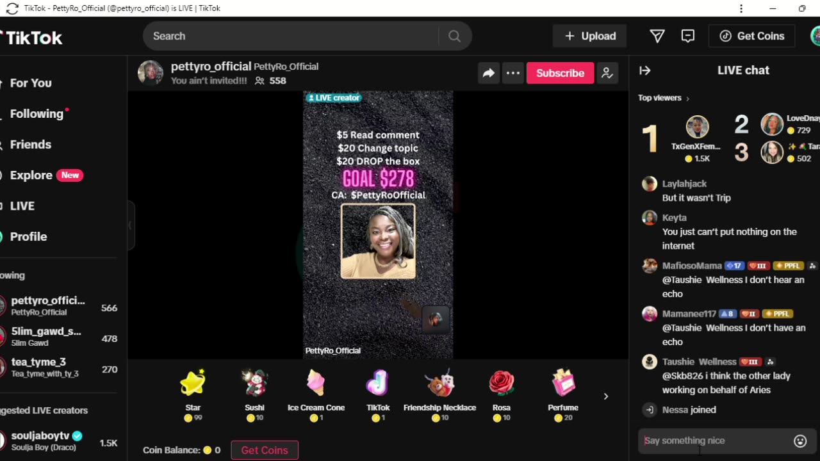
Task: Click Keyta's chat avatar
Action: [x=650, y=218]
